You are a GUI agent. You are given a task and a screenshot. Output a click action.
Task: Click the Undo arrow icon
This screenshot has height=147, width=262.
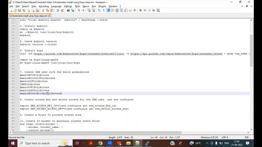[x=58, y=11]
